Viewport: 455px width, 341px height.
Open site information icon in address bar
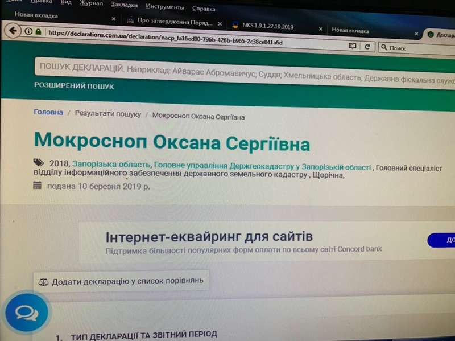(28, 32)
